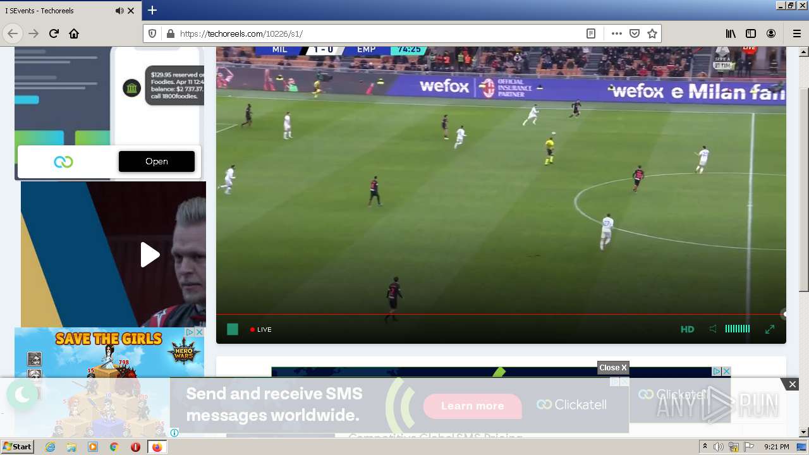Open the Clickatell logo link
809x455 pixels.
click(572, 404)
